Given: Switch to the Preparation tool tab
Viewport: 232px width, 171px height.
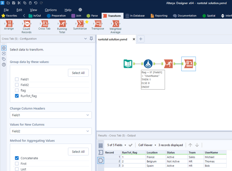Looking at the screenshot, I should 56,16.
